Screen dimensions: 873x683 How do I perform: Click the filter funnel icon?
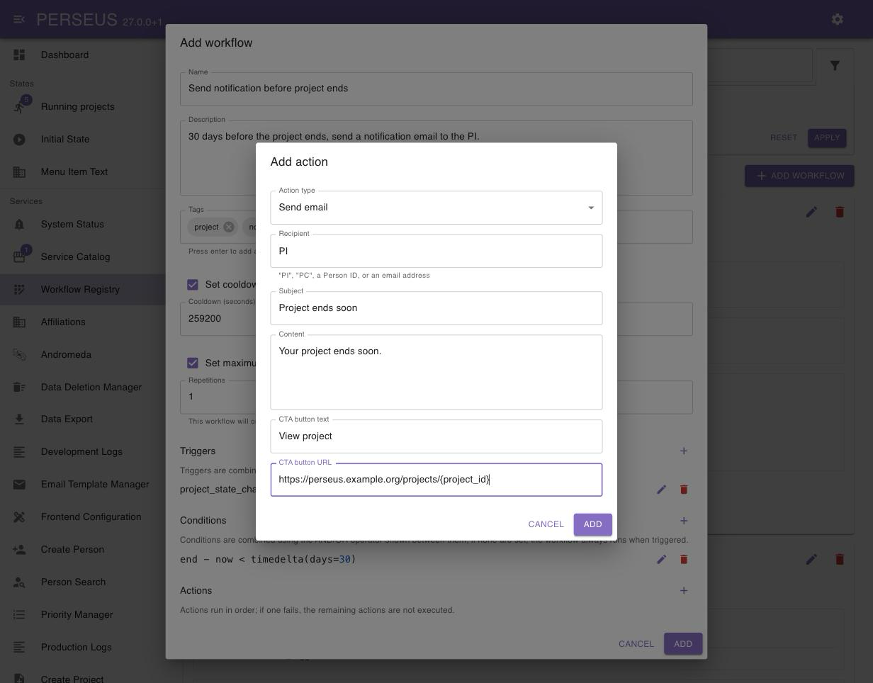coord(835,66)
